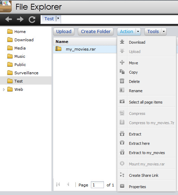178x195 pixels.
Task: Click the Download arrow icon in Action menu
Action: (122, 42)
